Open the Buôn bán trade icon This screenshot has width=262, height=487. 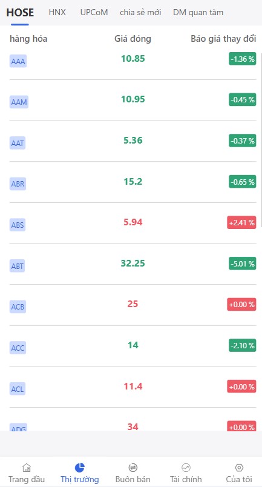tap(133, 467)
